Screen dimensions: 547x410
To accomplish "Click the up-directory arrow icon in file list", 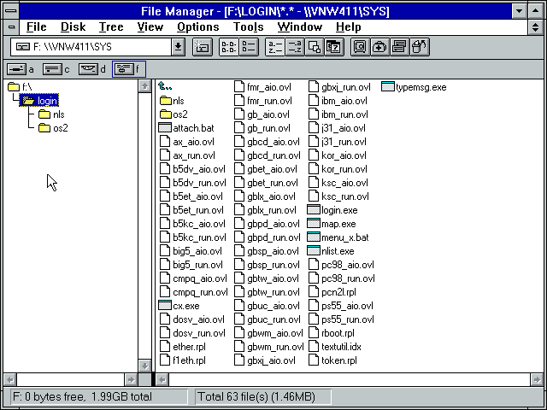I will click(165, 86).
